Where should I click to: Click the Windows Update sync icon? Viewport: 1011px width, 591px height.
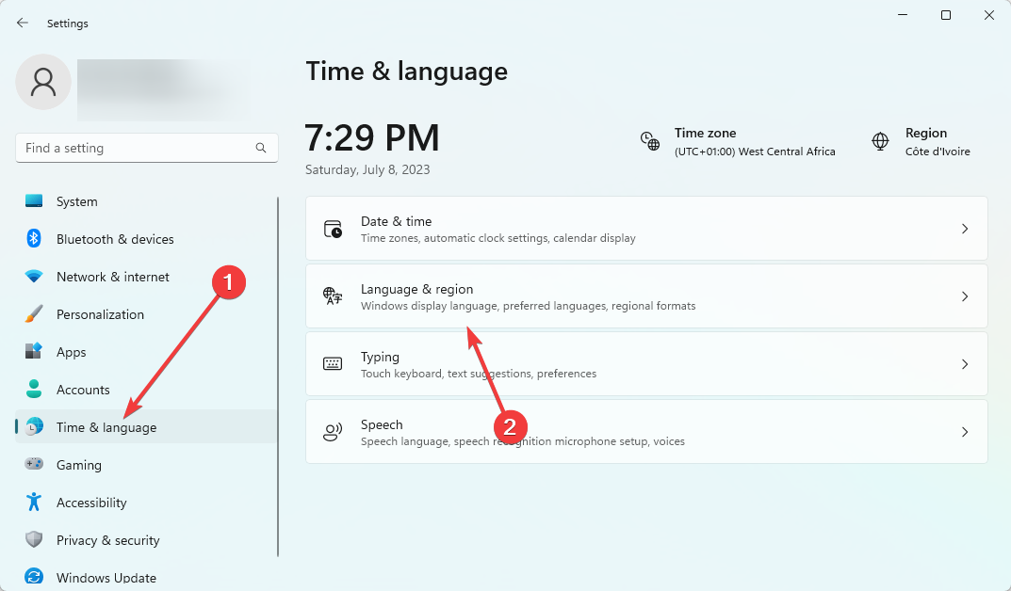pos(34,577)
